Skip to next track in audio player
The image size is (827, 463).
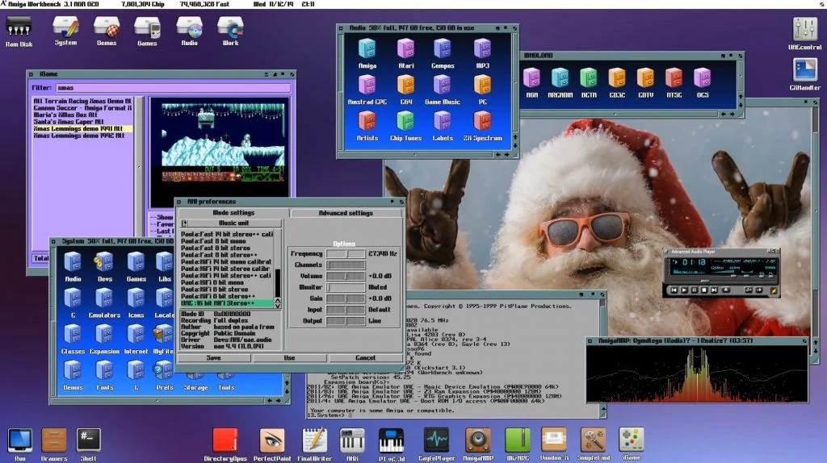click(x=714, y=290)
